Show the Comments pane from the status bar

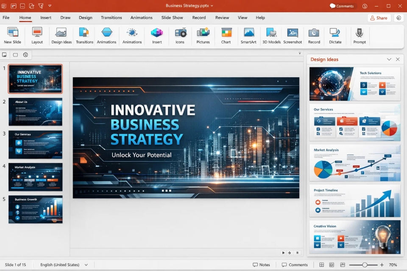pyautogui.click(x=295, y=264)
